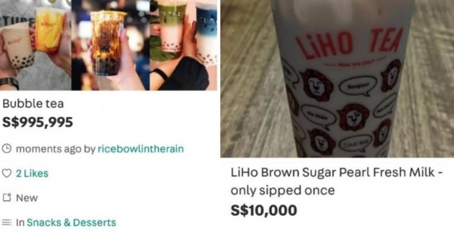Screen dimensions: 454x232
Task: Open the ricebowlintherain seller profile
Action: point(141,149)
